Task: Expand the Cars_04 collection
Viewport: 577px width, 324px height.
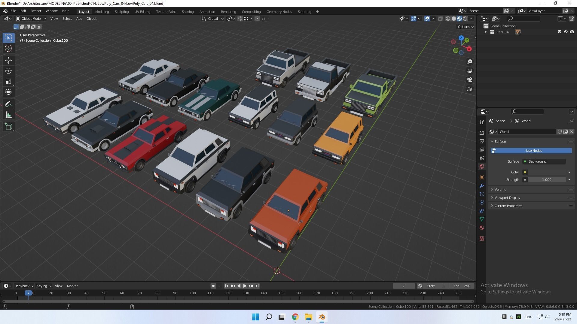Action: (x=486, y=32)
